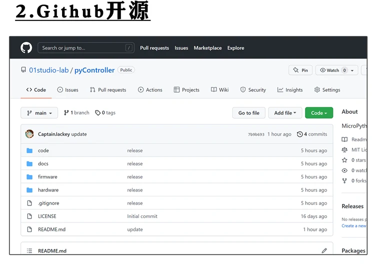Open the Actions tab
Image resolution: width=392 pixels, height=275 pixels.
(150, 90)
